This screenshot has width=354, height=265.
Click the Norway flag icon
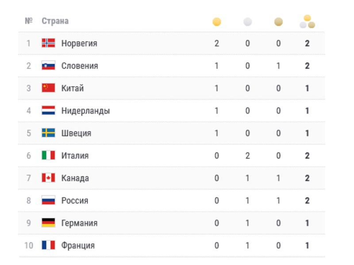tap(48, 43)
